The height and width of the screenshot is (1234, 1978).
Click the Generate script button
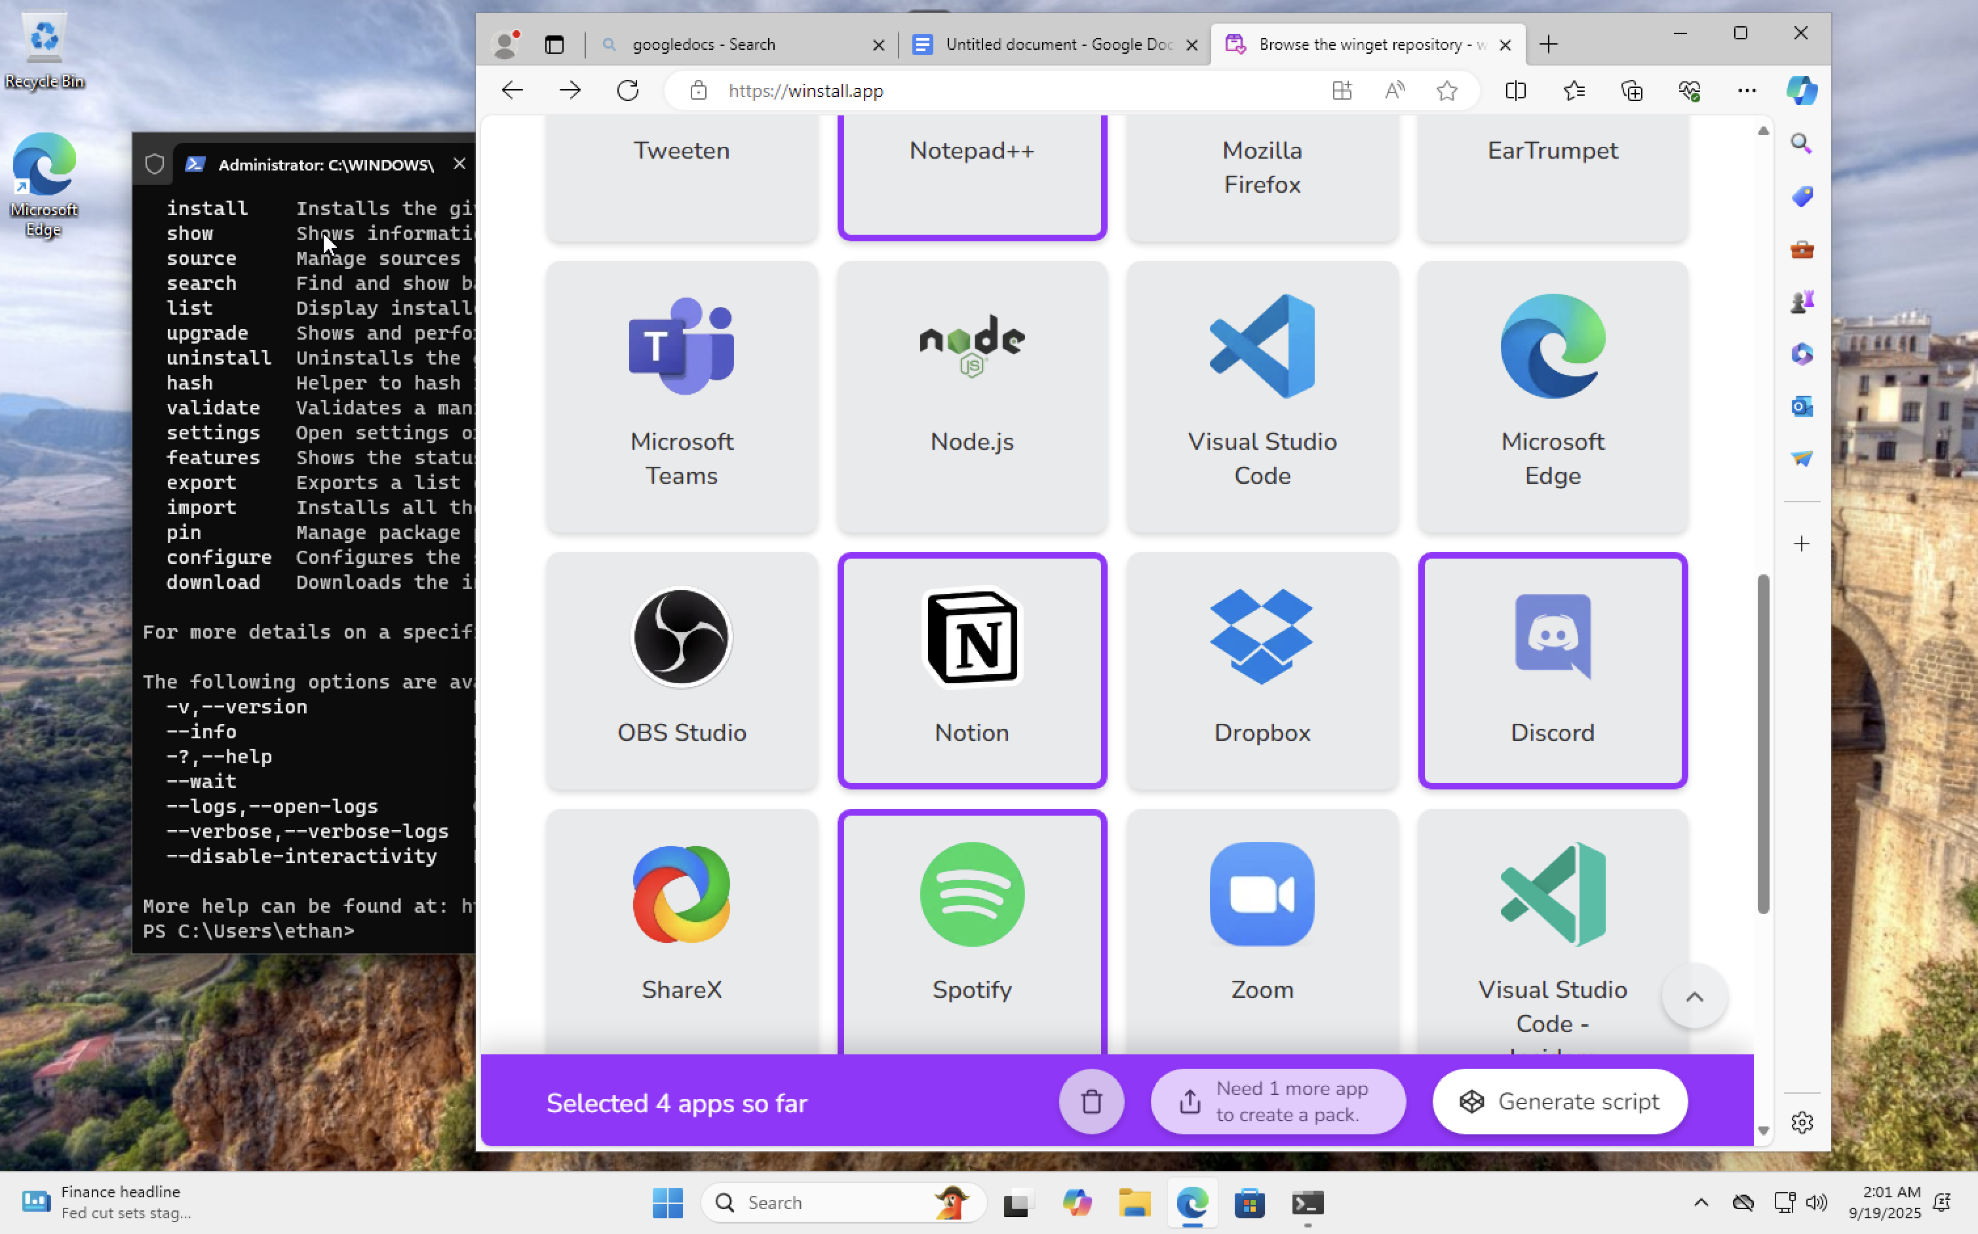(1560, 1102)
